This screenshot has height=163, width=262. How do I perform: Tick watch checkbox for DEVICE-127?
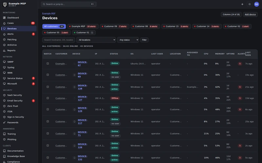(48, 98)
